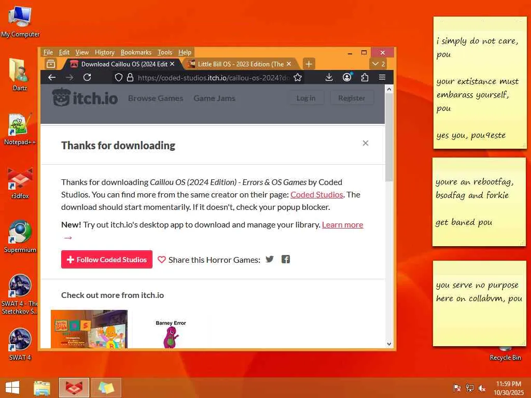The height and width of the screenshot is (398, 531).
Task: Click the page scrollbar up arrow
Action: (x=389, y=89)
